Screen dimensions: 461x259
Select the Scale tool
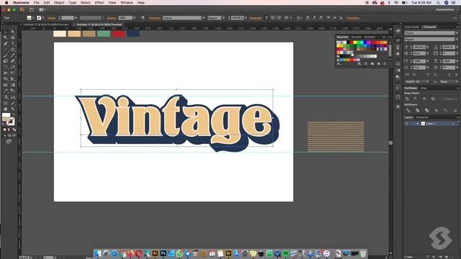[x=13, y=67]
